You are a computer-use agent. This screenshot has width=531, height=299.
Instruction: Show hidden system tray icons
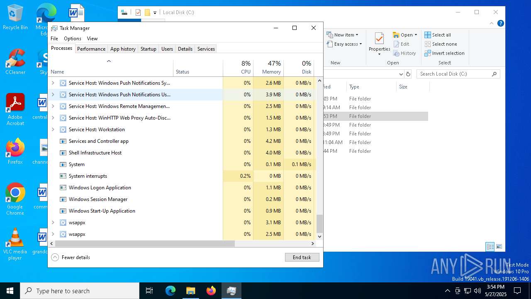[x=447, y=291]
